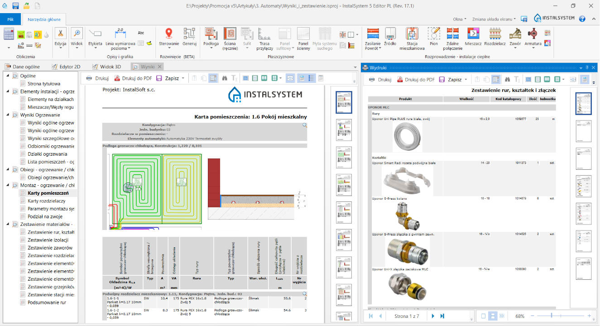Viewport: 600px width, 326px height.
Task: Click the zoom slider in Wydruki footer
Action: tap(551, 316)
